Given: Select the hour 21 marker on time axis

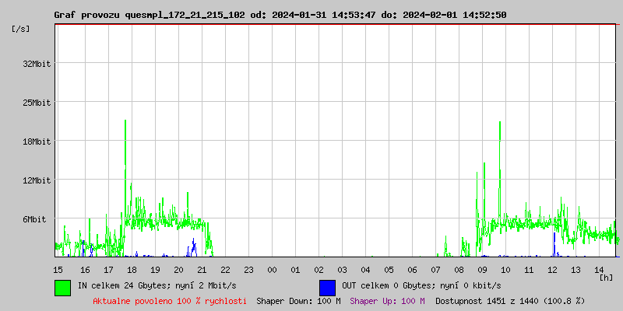Looking at the screenshot, I should (202, 269).
